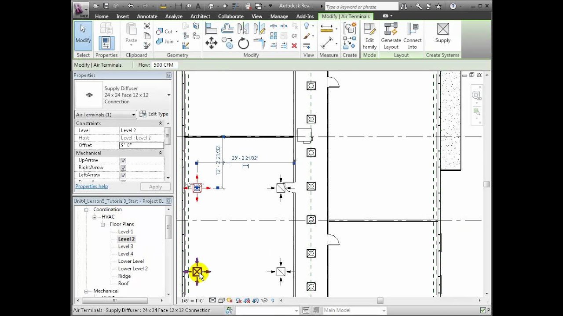The width and height of the screenshot is (563, 316).
Task: Open the Collaborate ribbon tab
Action: (231, 16)
